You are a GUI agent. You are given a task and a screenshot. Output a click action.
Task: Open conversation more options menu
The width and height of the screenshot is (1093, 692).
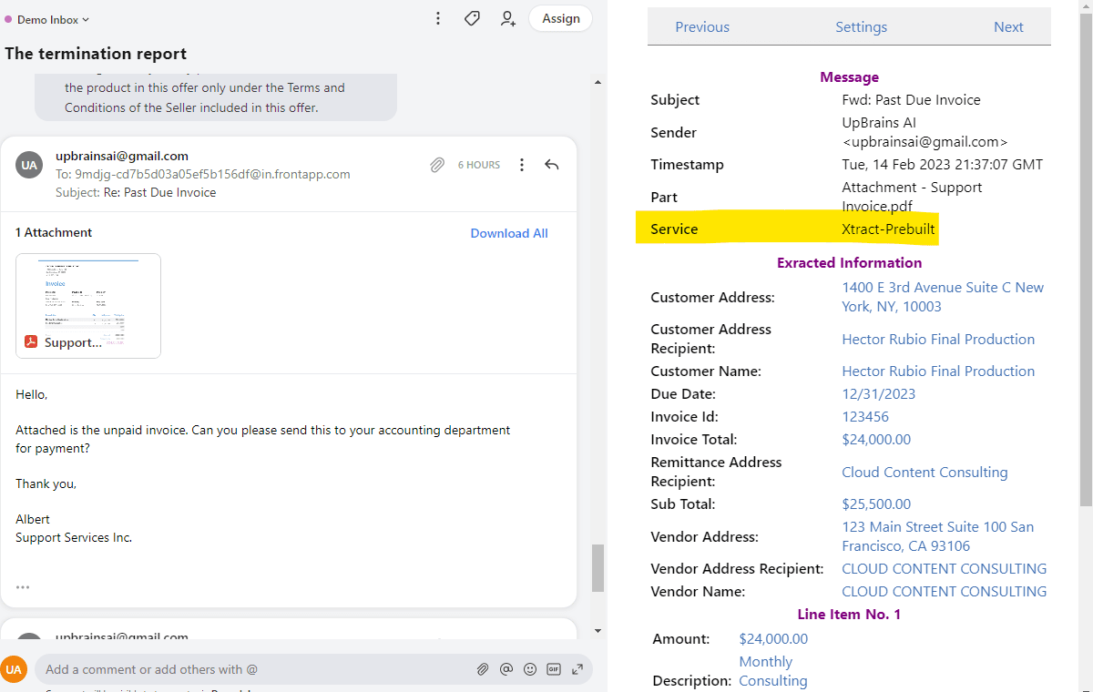point(438,18)
